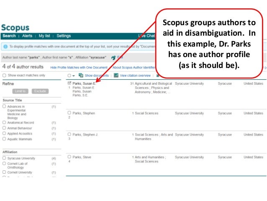Check the Parks, Stephen result checkbox
Screen dimensions: 267x201
(69, 113)
